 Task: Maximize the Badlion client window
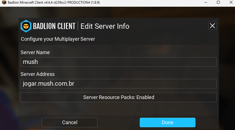pos(218,3)
